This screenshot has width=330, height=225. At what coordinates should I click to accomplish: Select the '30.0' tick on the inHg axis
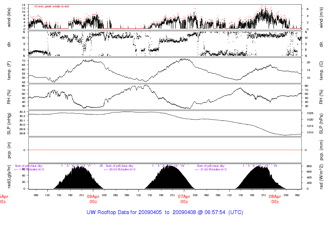coord(22,125)
